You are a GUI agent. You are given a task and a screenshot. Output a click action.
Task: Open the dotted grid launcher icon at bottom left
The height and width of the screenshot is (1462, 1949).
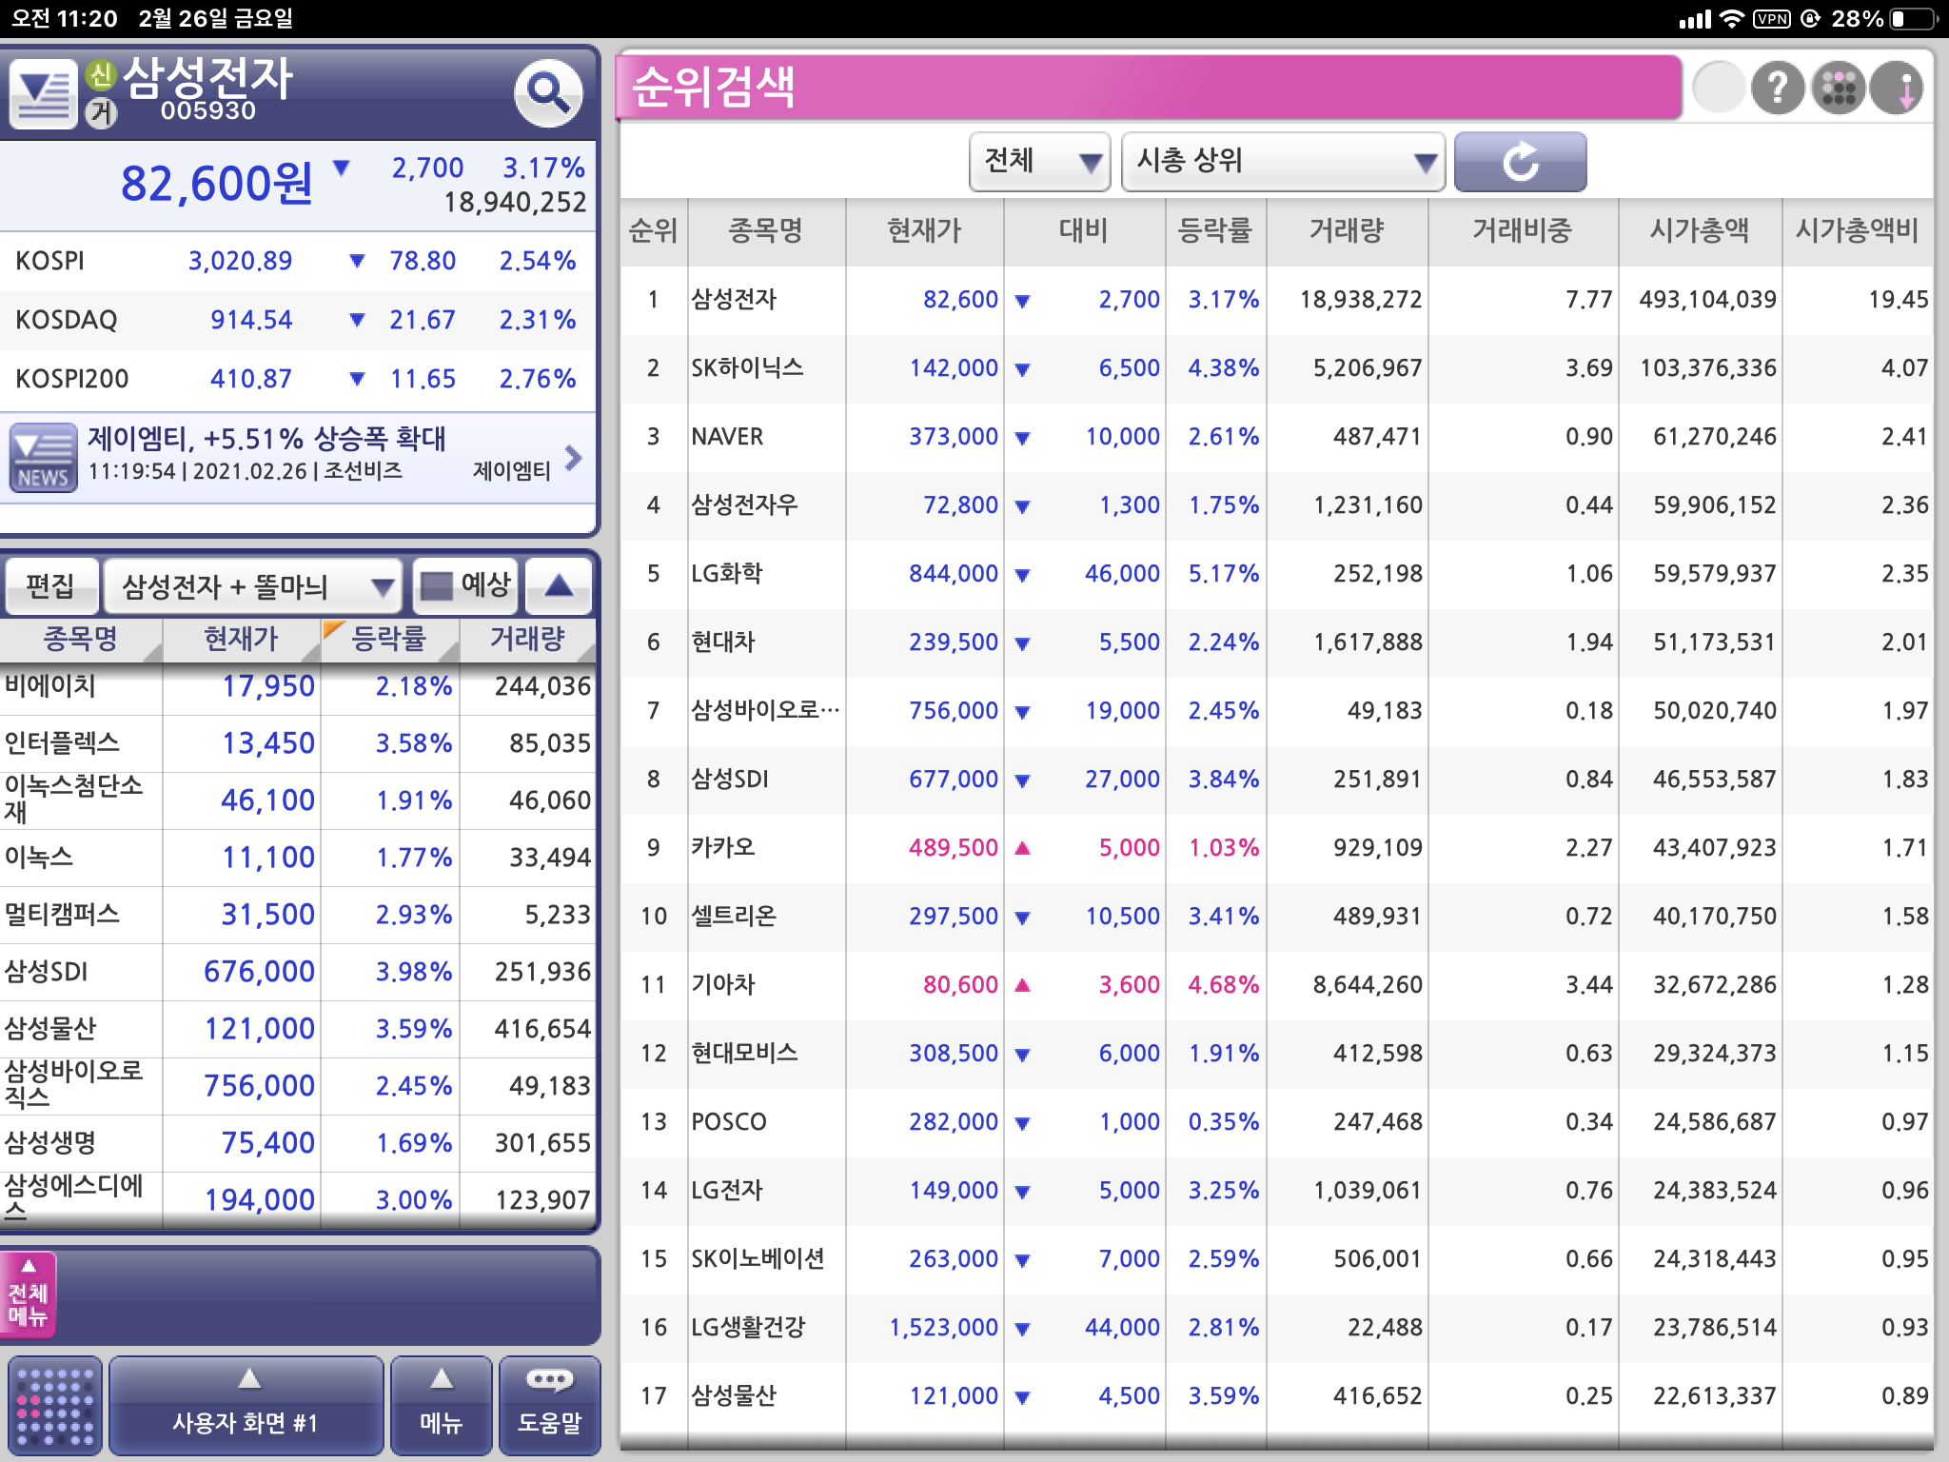click(x=55, y=1407)
